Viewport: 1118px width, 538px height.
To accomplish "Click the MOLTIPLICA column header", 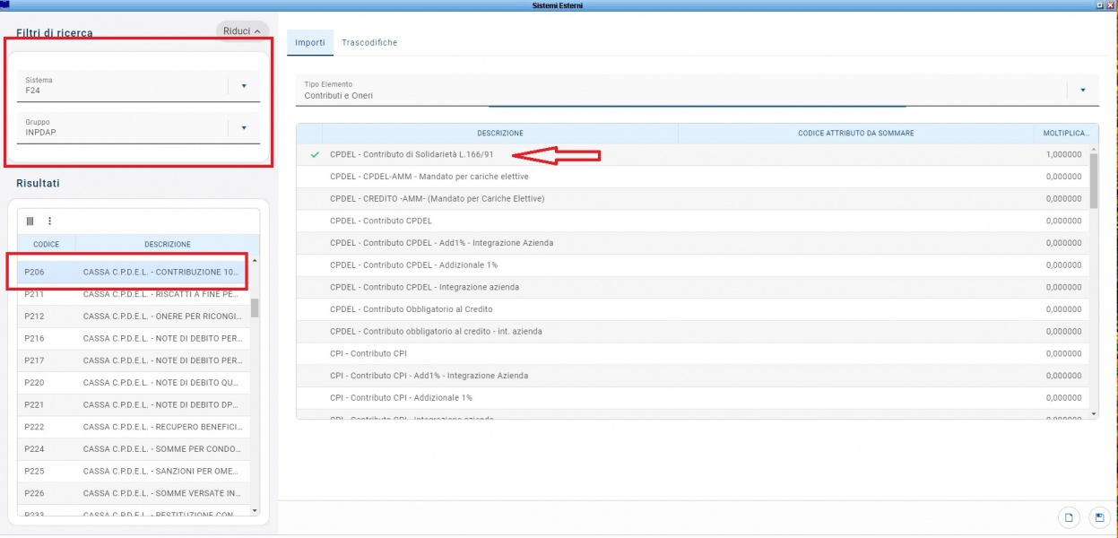I will point(1066,134).
